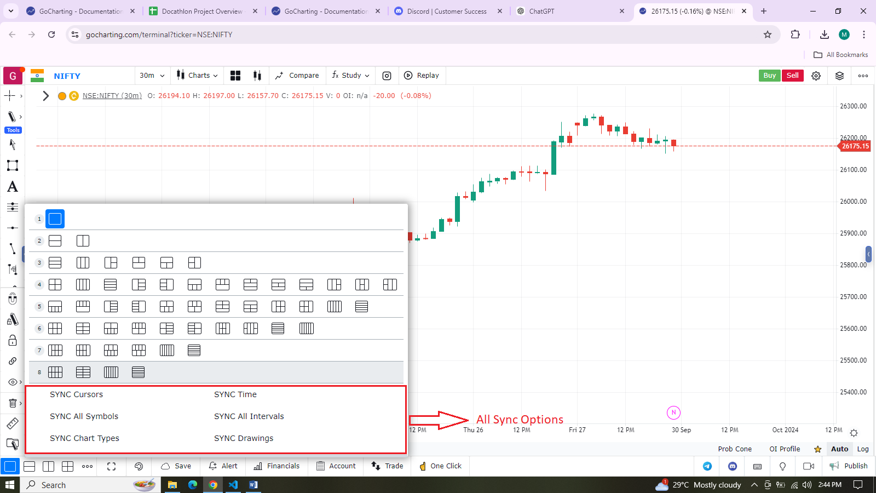Toggle fullscreen mode in the bottom bar

click(x=111, y=466)
